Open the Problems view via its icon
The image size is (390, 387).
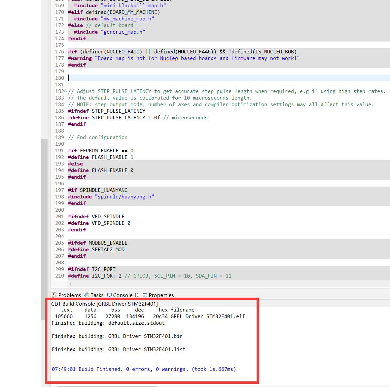[54, 295]
